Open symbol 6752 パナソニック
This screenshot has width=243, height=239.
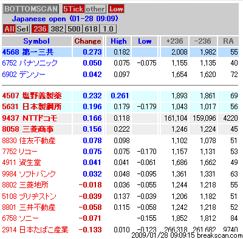tap(30, 63)
